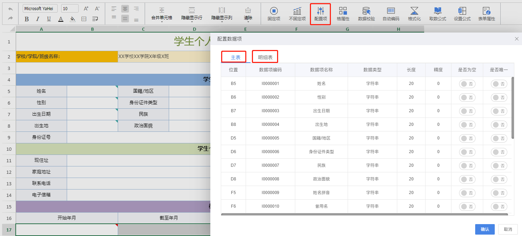This screenshot has width=522, height=236.
Task: Align text to top of cell
Action: tap(114, 17)
